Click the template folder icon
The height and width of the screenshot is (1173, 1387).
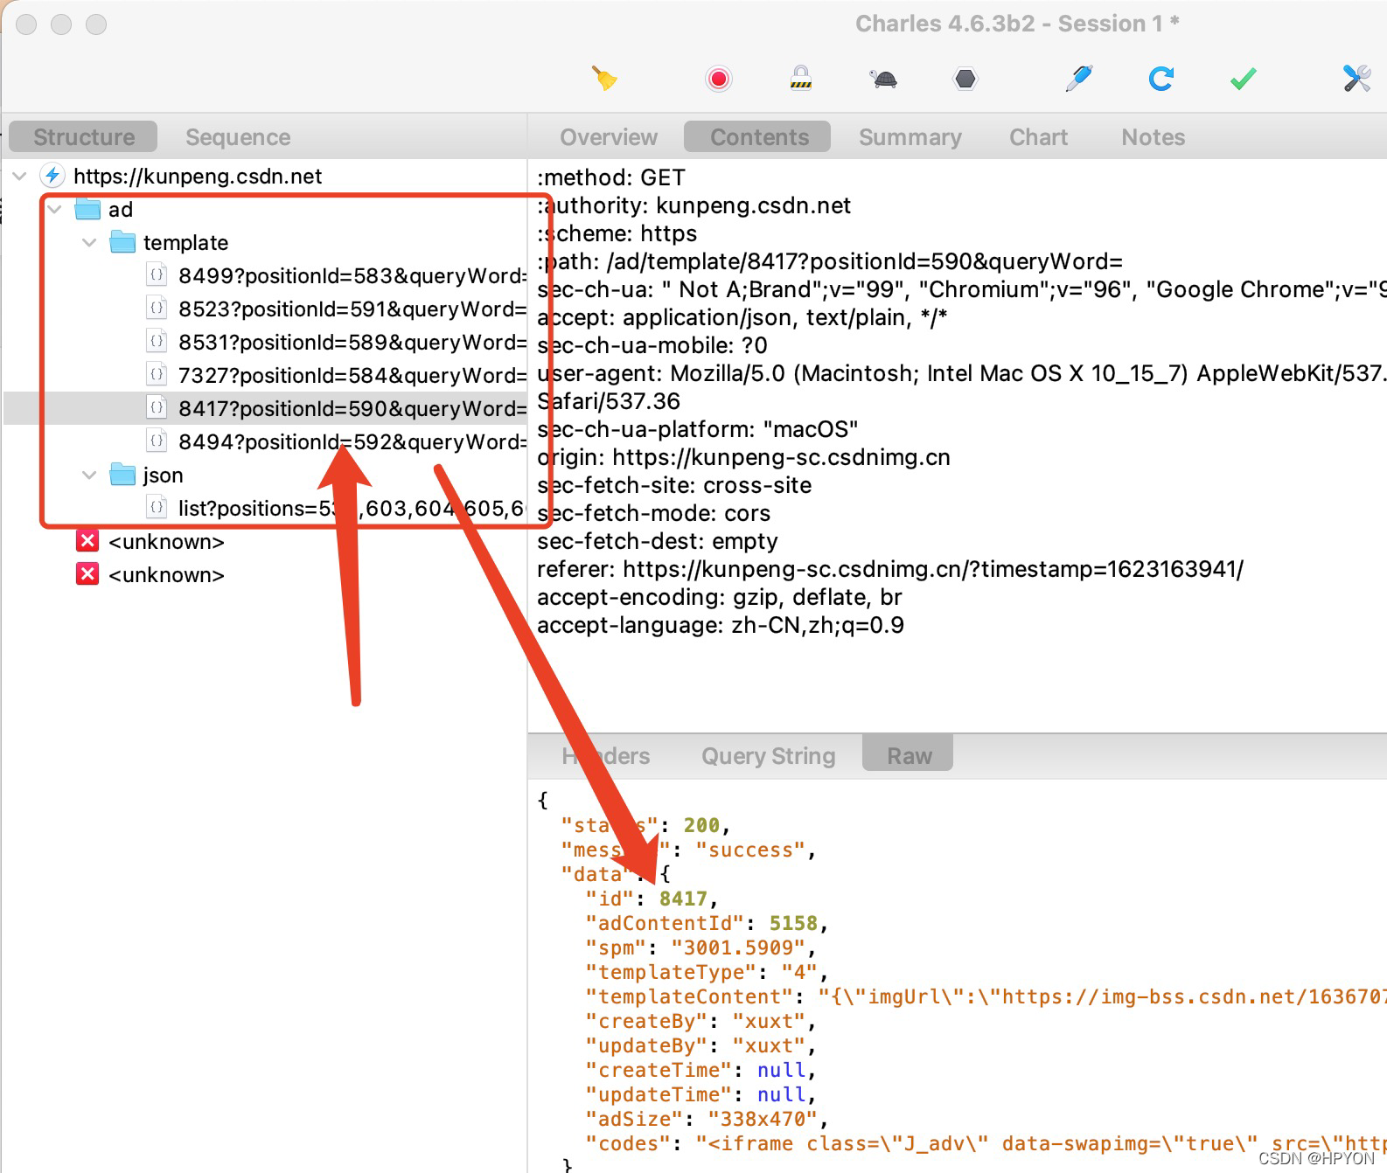(x=122, y=242)
